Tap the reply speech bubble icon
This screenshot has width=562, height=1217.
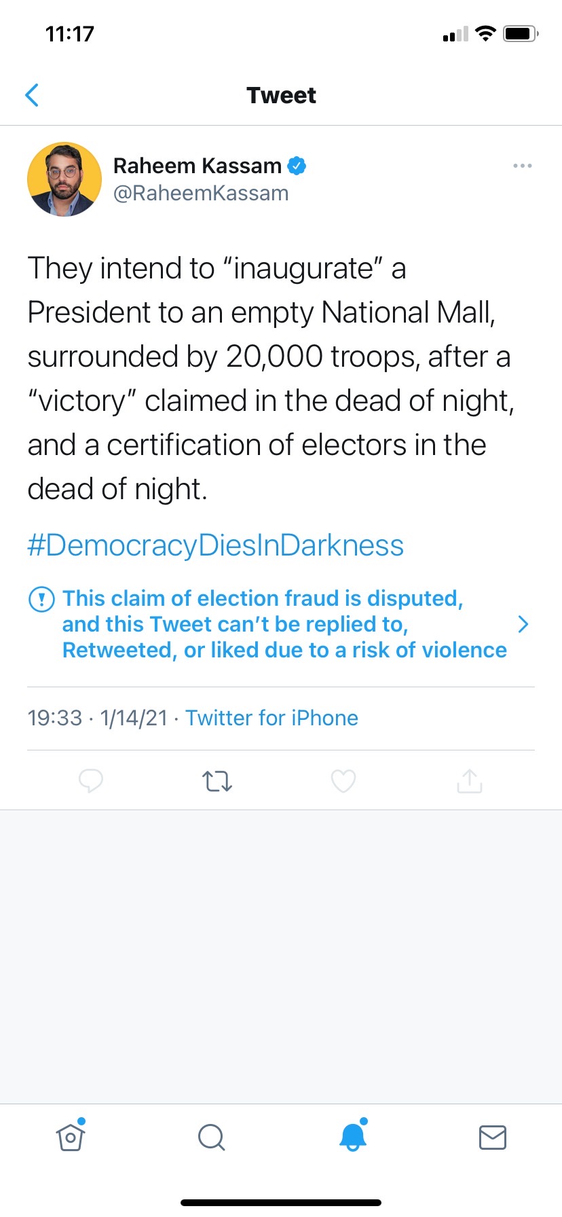91,781
